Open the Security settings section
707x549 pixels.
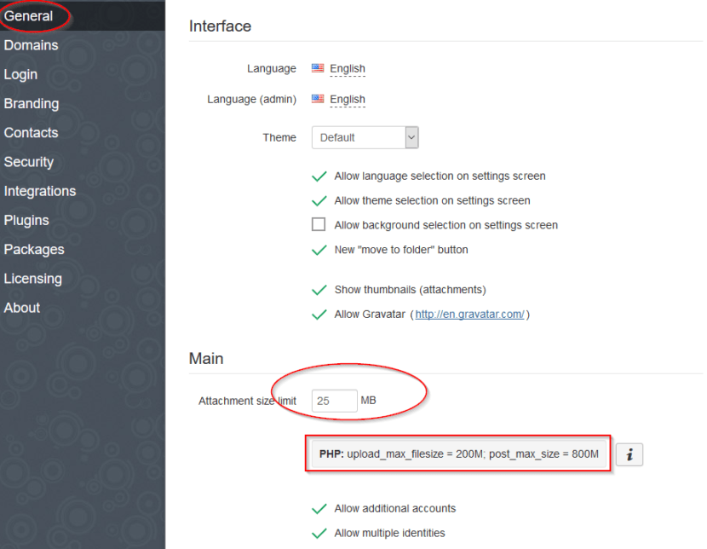click(29, 162)
